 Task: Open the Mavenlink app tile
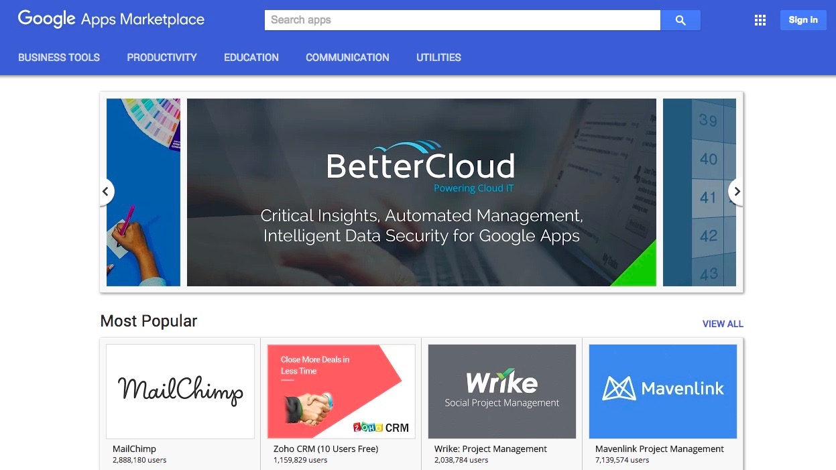[x=663, y=392]
